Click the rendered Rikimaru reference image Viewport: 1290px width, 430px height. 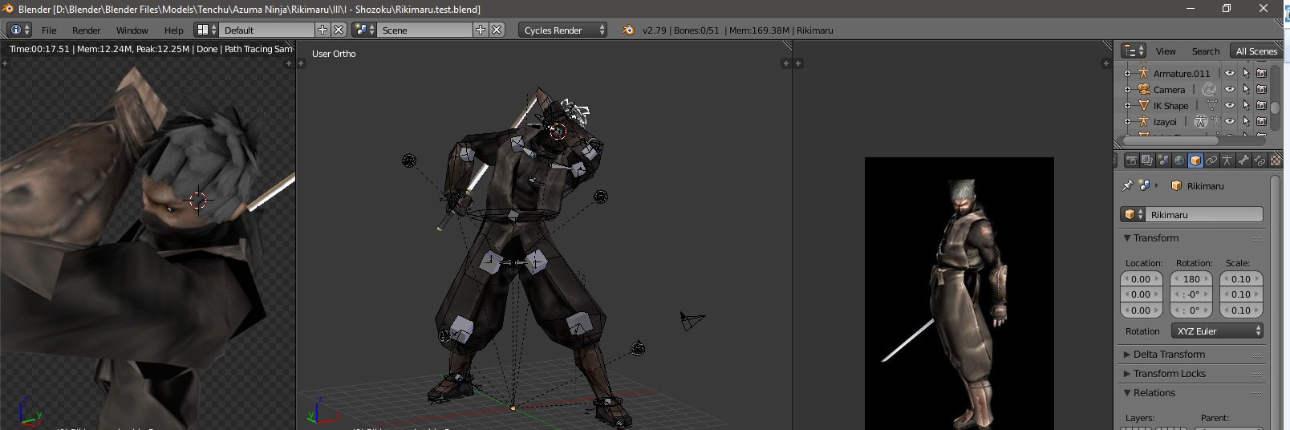[959, 293]
